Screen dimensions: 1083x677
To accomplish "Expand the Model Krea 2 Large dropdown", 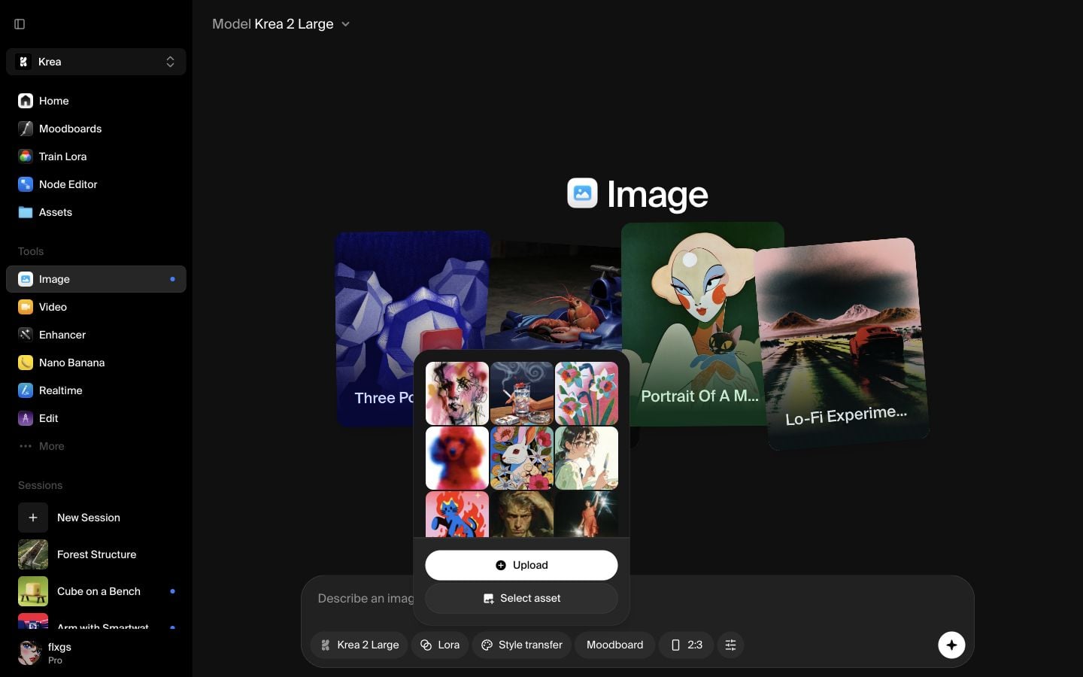I will [281, 24].
